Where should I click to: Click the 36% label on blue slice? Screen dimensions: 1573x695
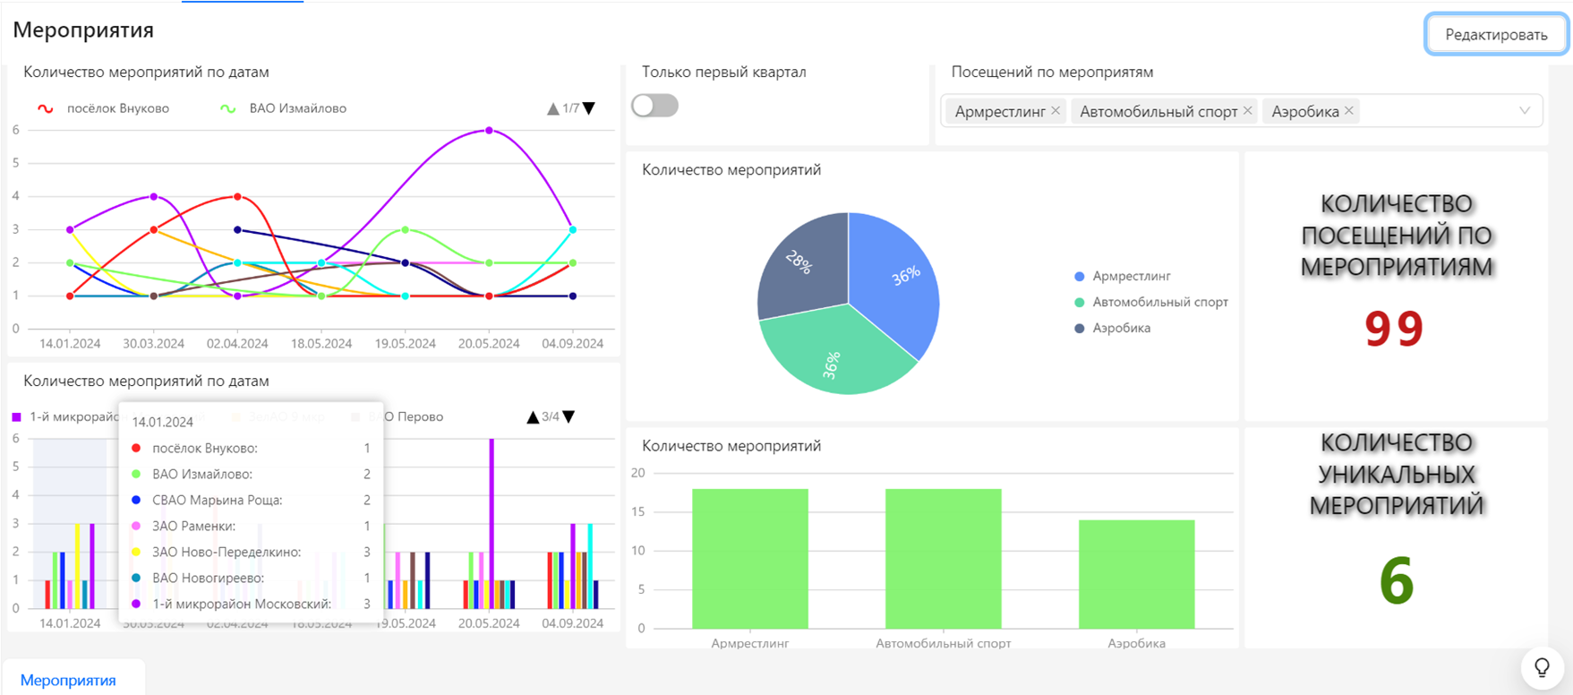coord(906,276)
